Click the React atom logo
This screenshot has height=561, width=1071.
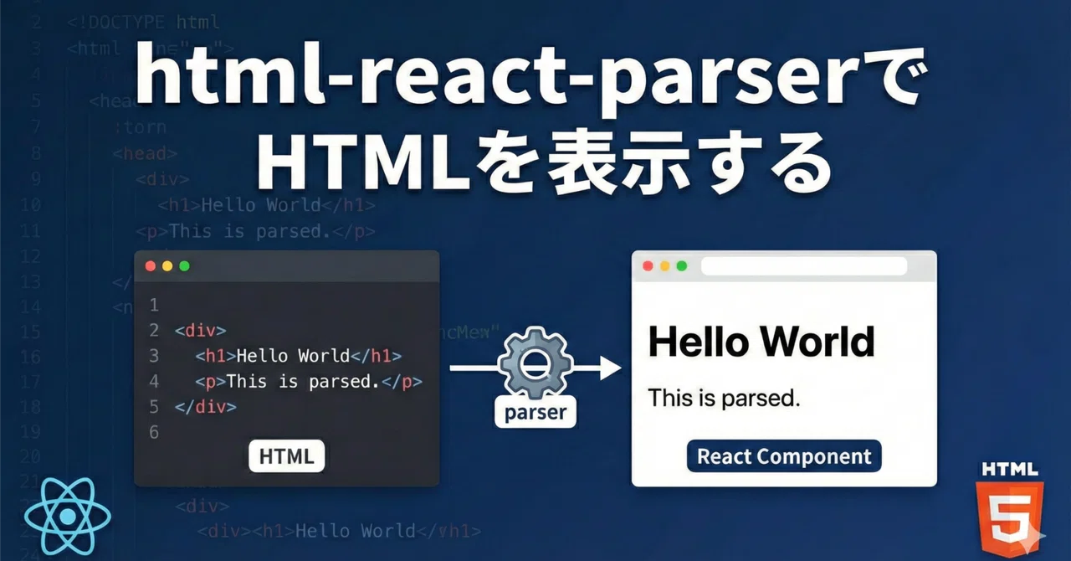(x=68, y=516)
